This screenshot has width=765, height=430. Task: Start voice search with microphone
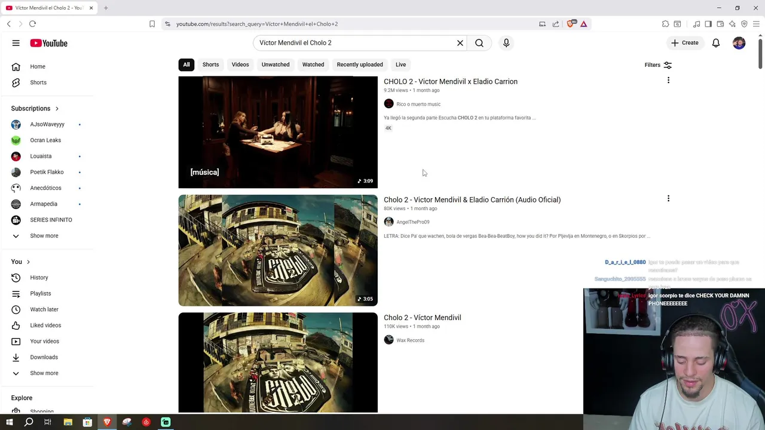click(506, 43)
